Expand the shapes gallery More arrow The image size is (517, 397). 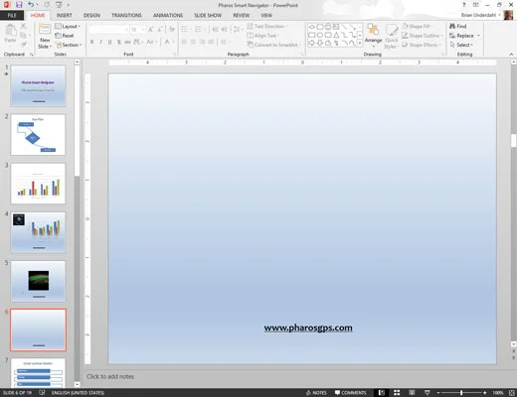click(x=360, y=44)
